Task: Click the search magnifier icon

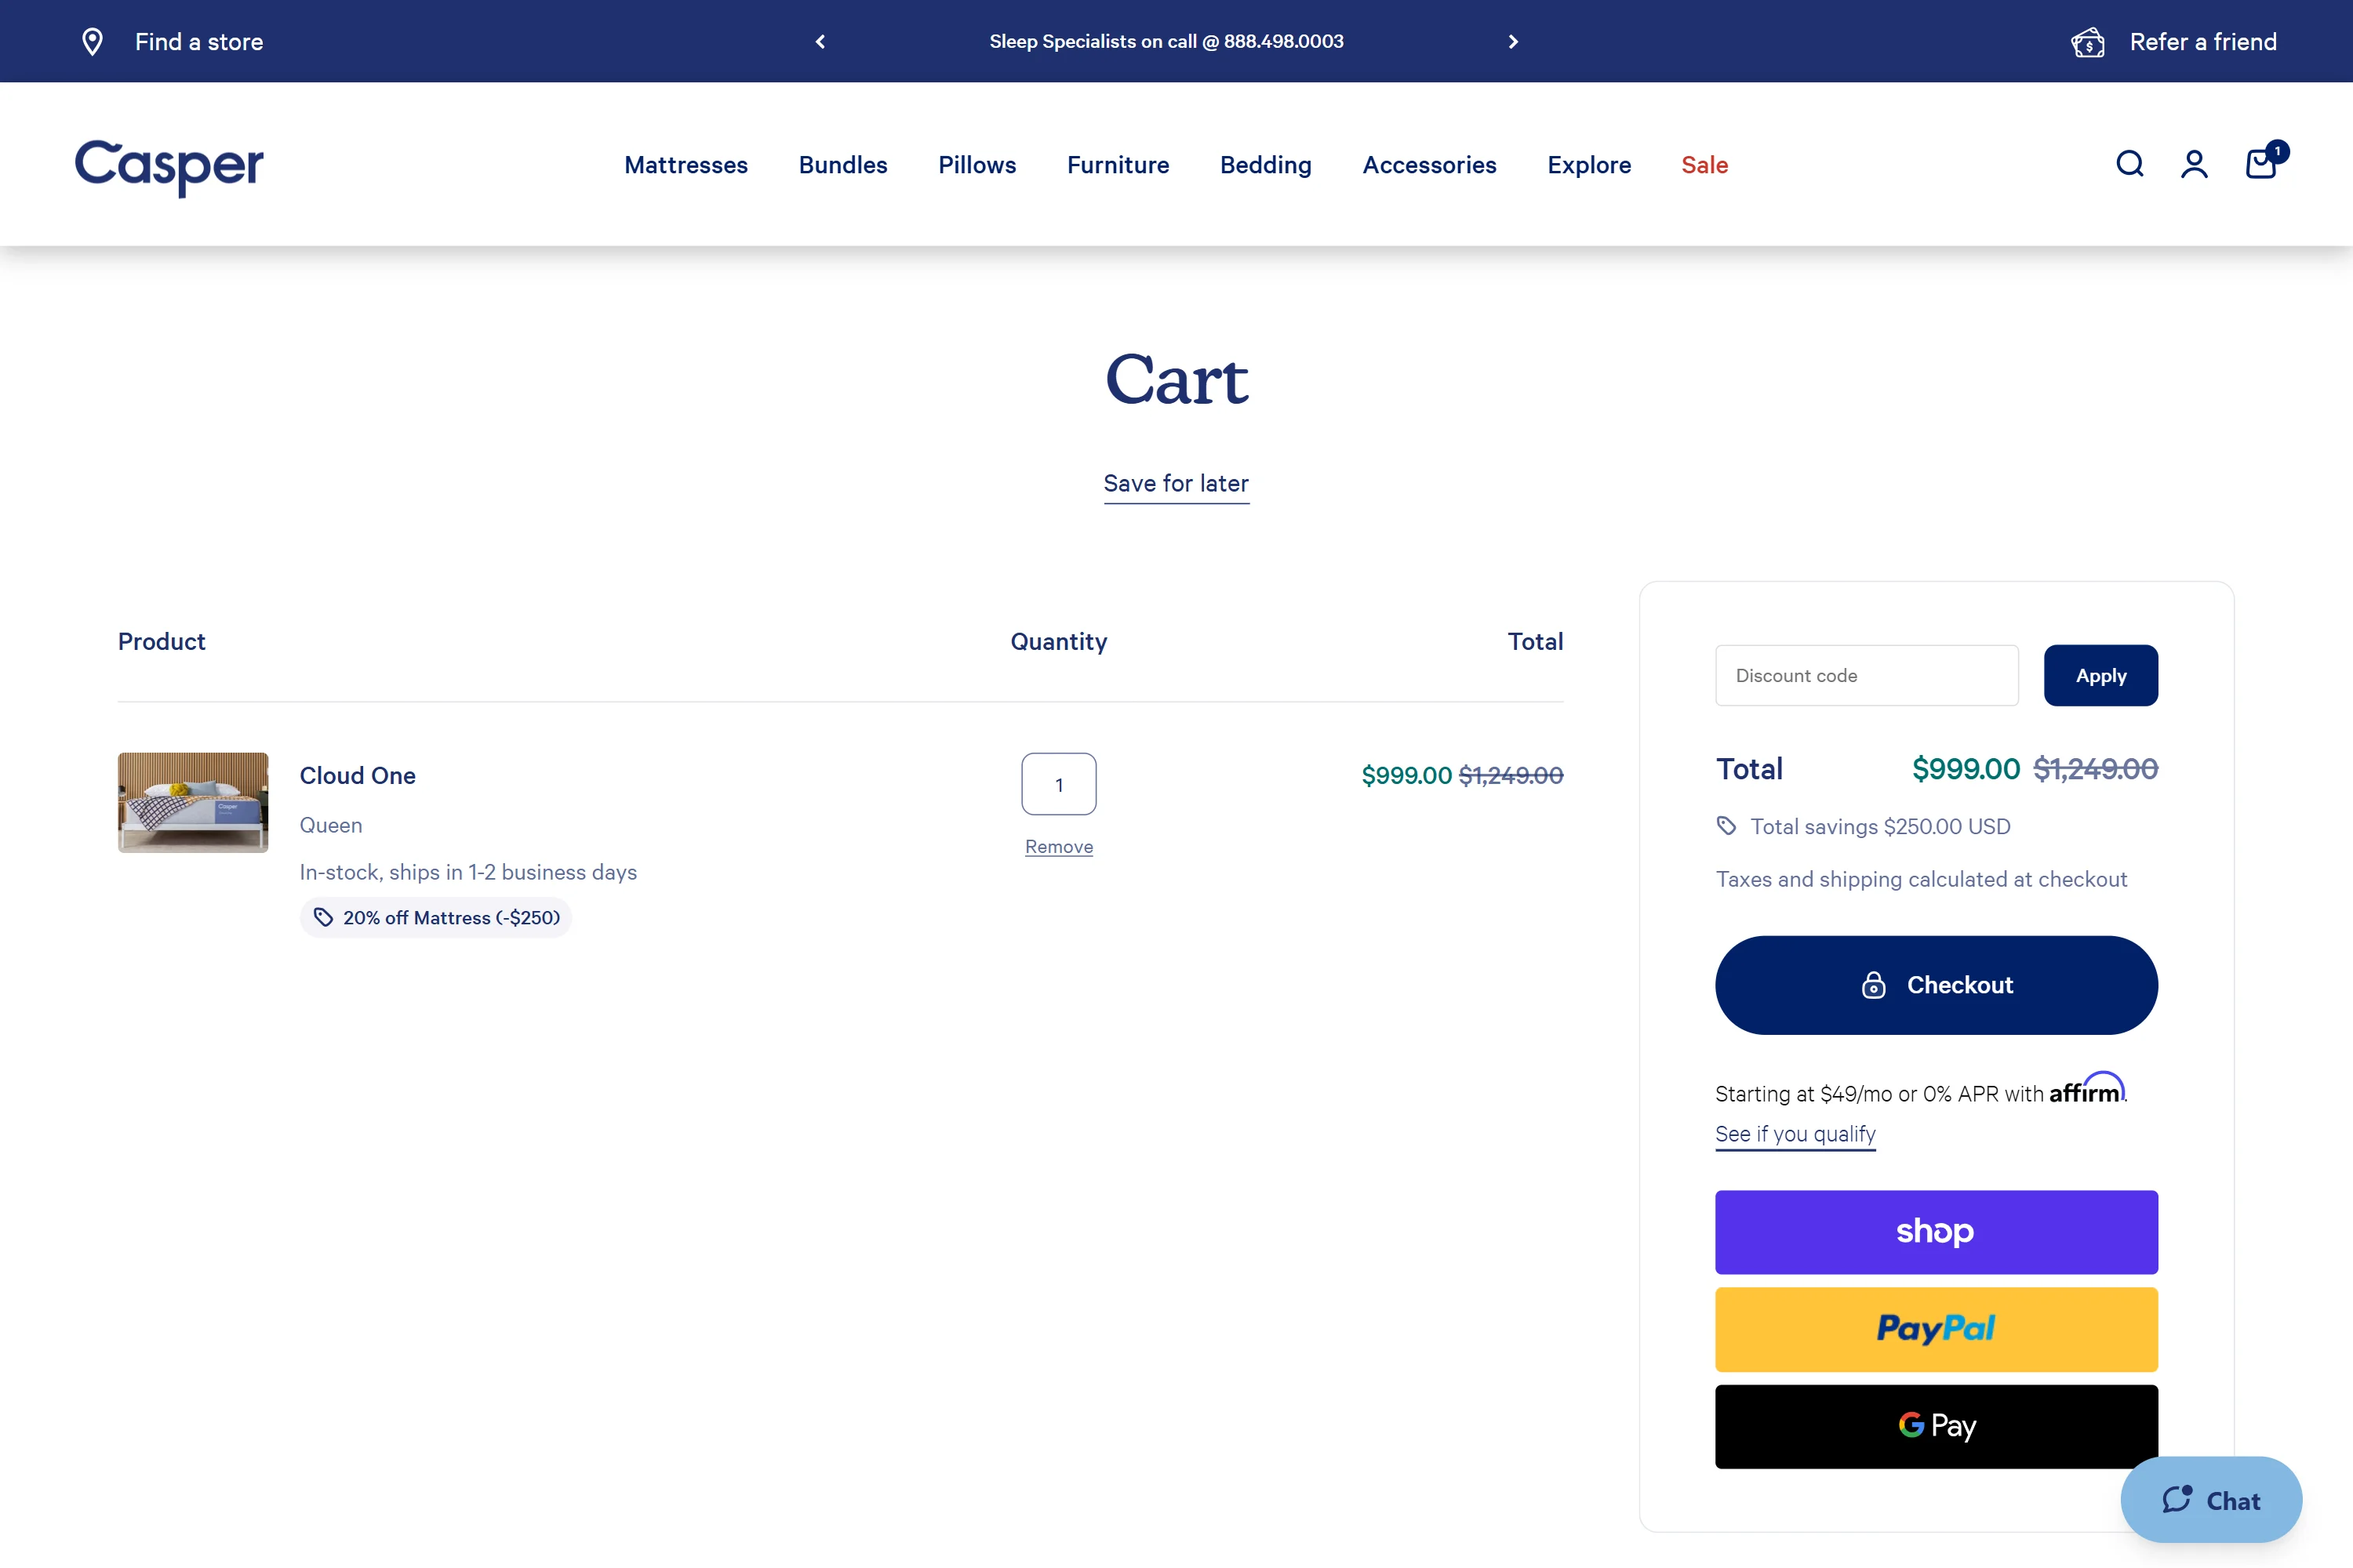Action: coord(2129,164)
